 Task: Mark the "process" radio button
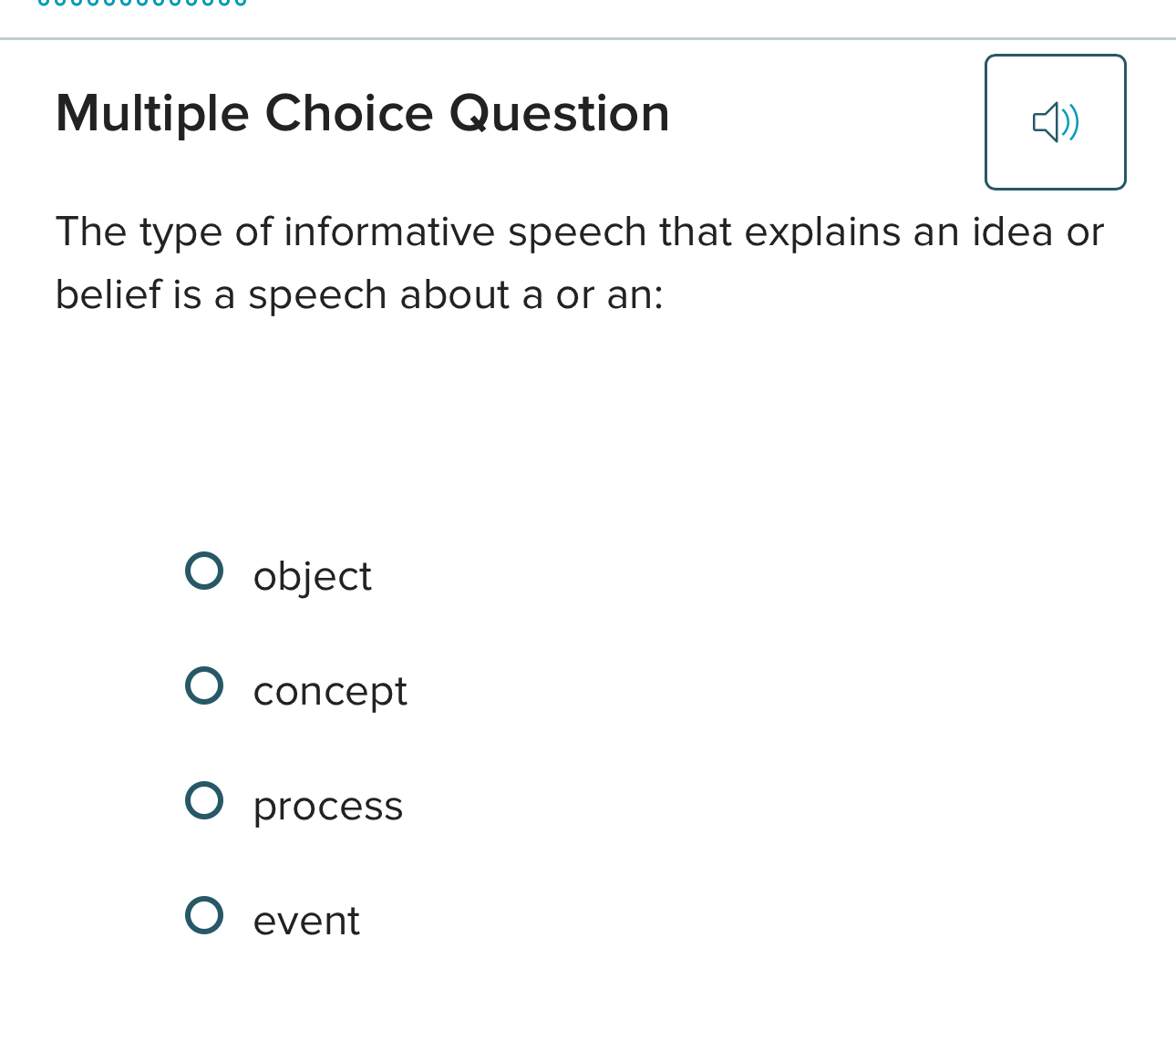click(204, 801)
